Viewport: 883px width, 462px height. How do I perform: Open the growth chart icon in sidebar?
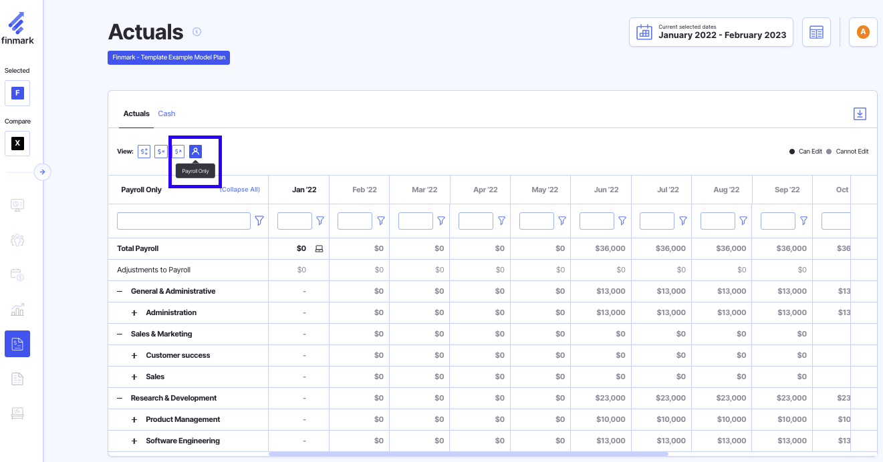point(17,309)
